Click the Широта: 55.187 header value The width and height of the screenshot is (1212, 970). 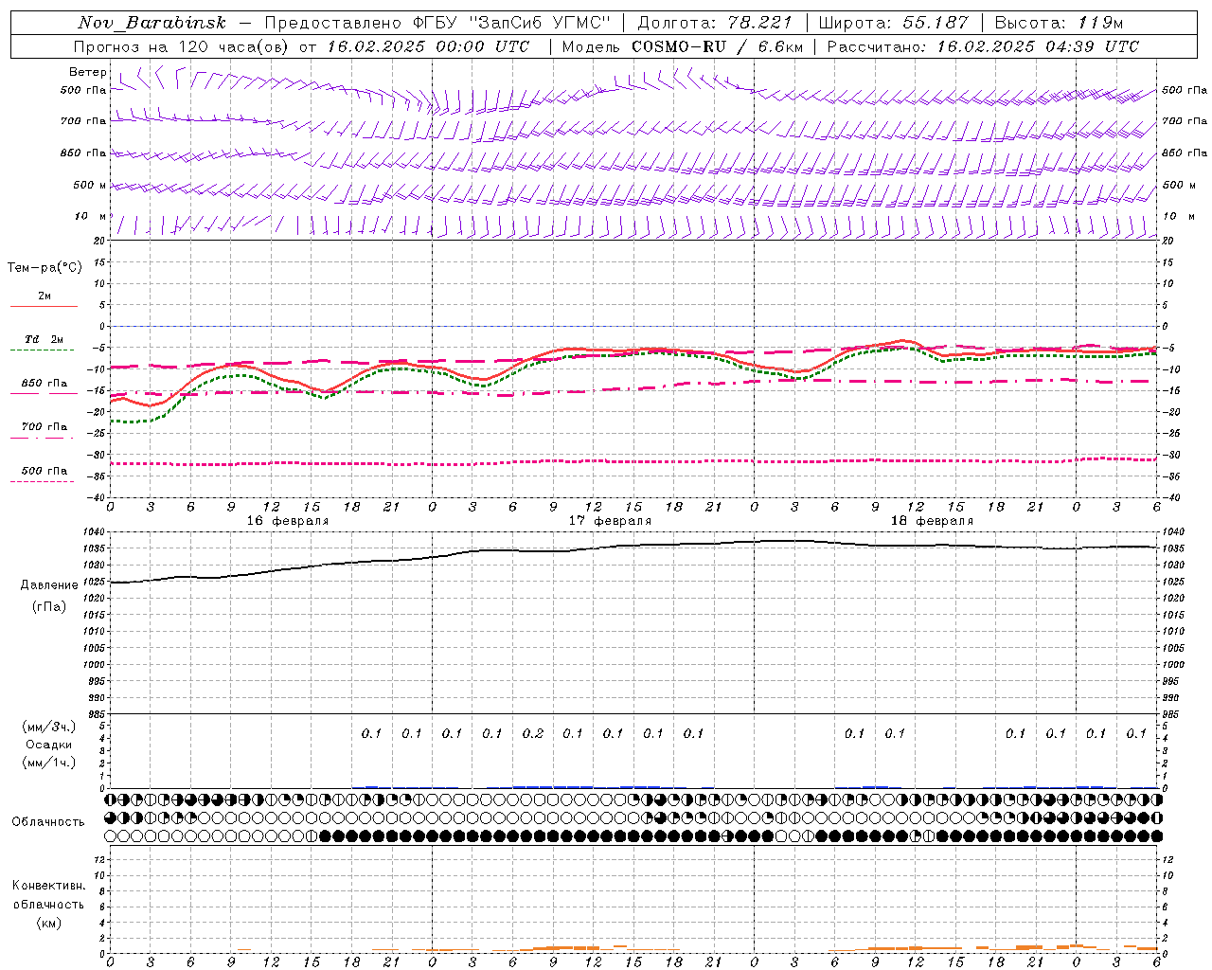(x=893, y=23)
